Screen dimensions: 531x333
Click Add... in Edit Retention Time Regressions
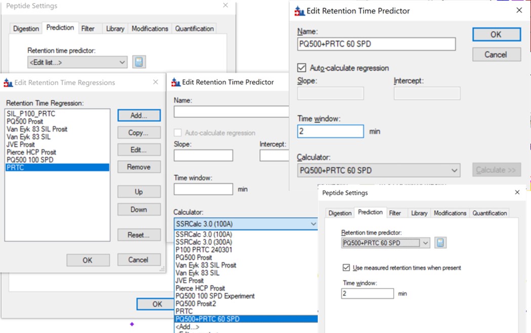tap(139, 115)
